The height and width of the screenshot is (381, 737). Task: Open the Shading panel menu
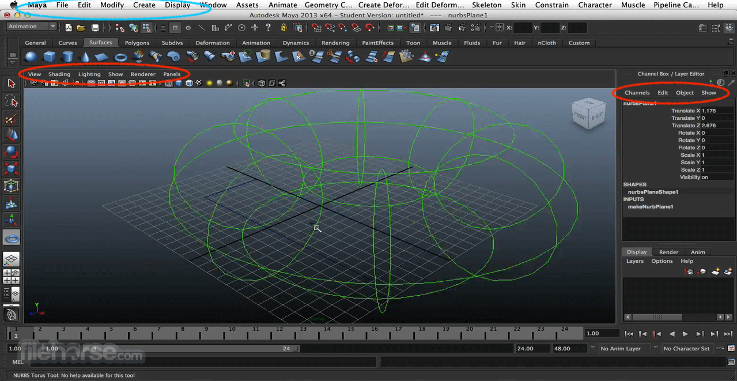(59, 74)
